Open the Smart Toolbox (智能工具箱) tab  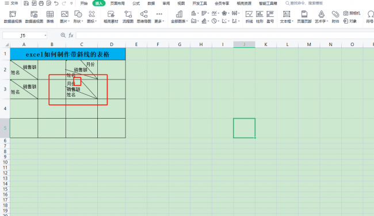pos(268,3)
